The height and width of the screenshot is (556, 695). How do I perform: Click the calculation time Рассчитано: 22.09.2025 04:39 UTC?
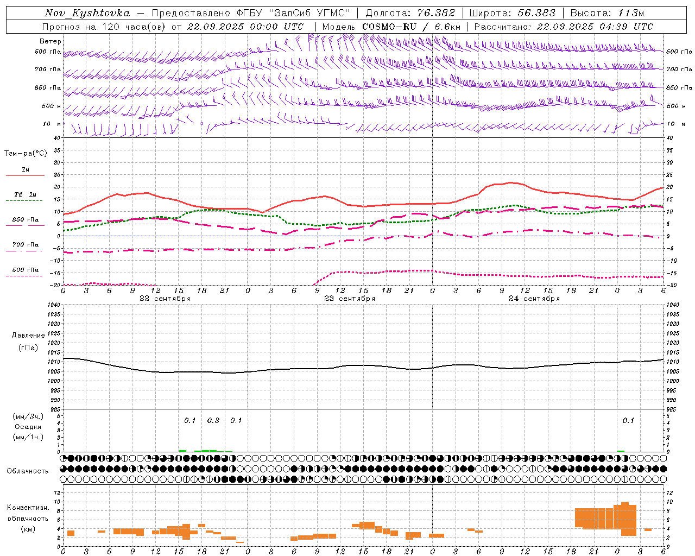tap(564, 27)
